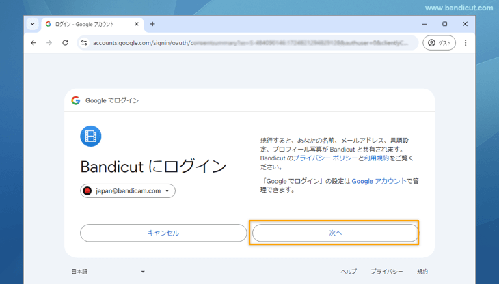Click the Google logo in sign-in header

click(x=76, y=100)
